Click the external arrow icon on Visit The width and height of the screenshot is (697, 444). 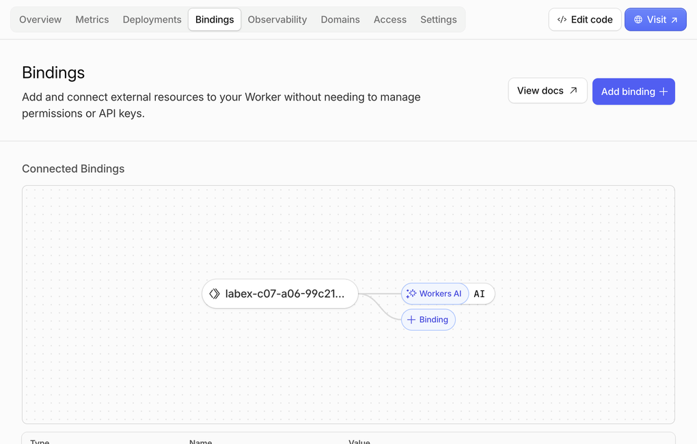[x=674, y=20]
